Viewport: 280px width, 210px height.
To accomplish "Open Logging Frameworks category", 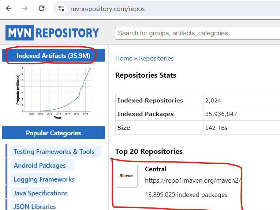I will (44, 179).
